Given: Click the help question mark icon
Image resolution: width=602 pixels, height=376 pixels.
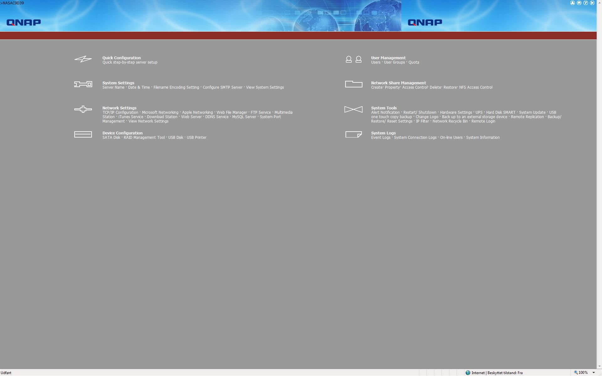Looking at the screenshot, I should pyautogui.click(x=585, y=3).
